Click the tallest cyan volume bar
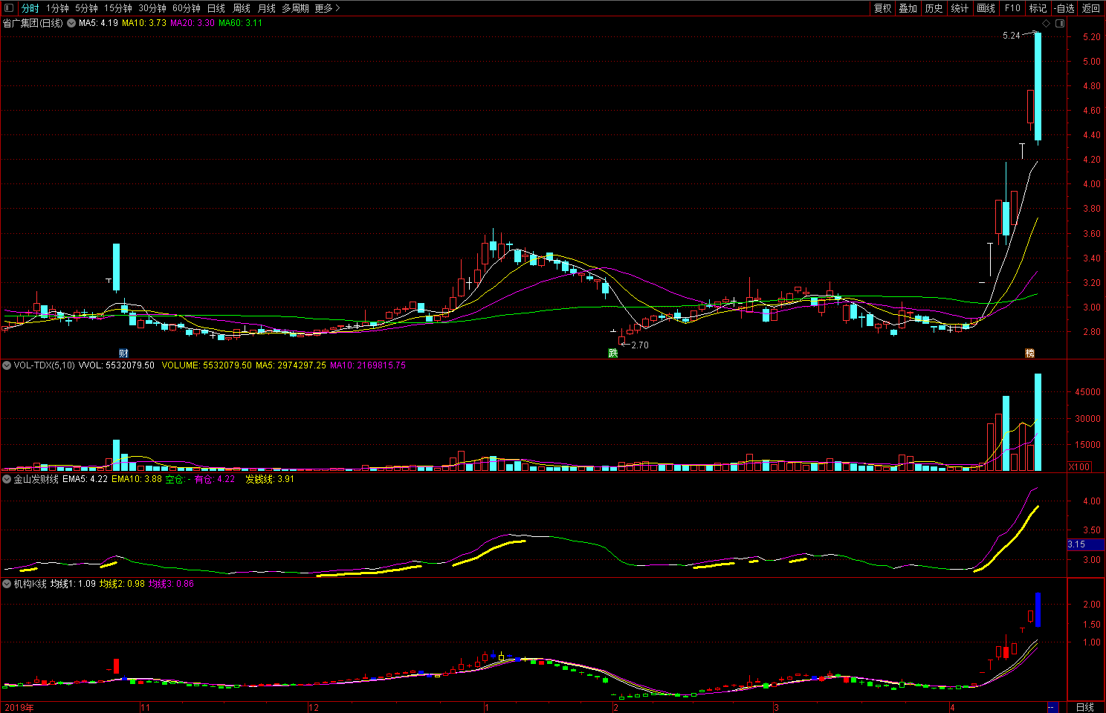The width and height of the screenshot is (1106, 713). click(x=1038, y=423)
